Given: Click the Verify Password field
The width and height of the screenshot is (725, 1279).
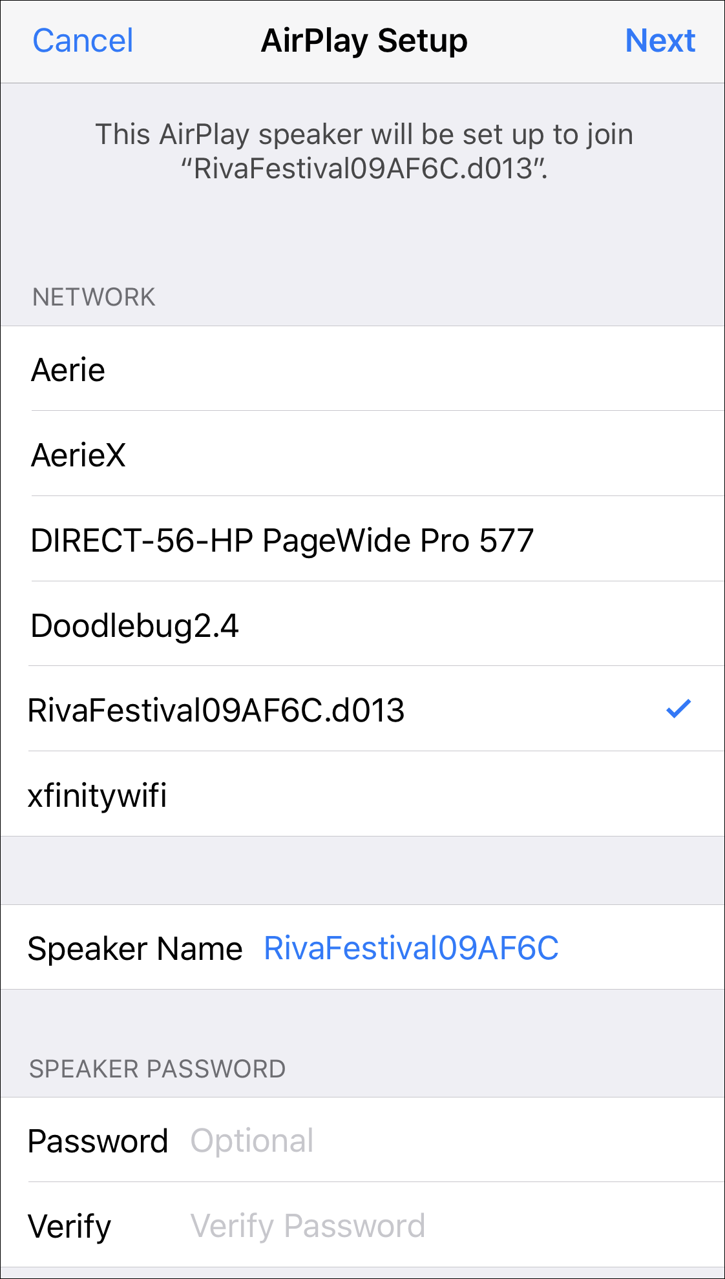Looking at the screenshot, I should [x=308, y=1226].
